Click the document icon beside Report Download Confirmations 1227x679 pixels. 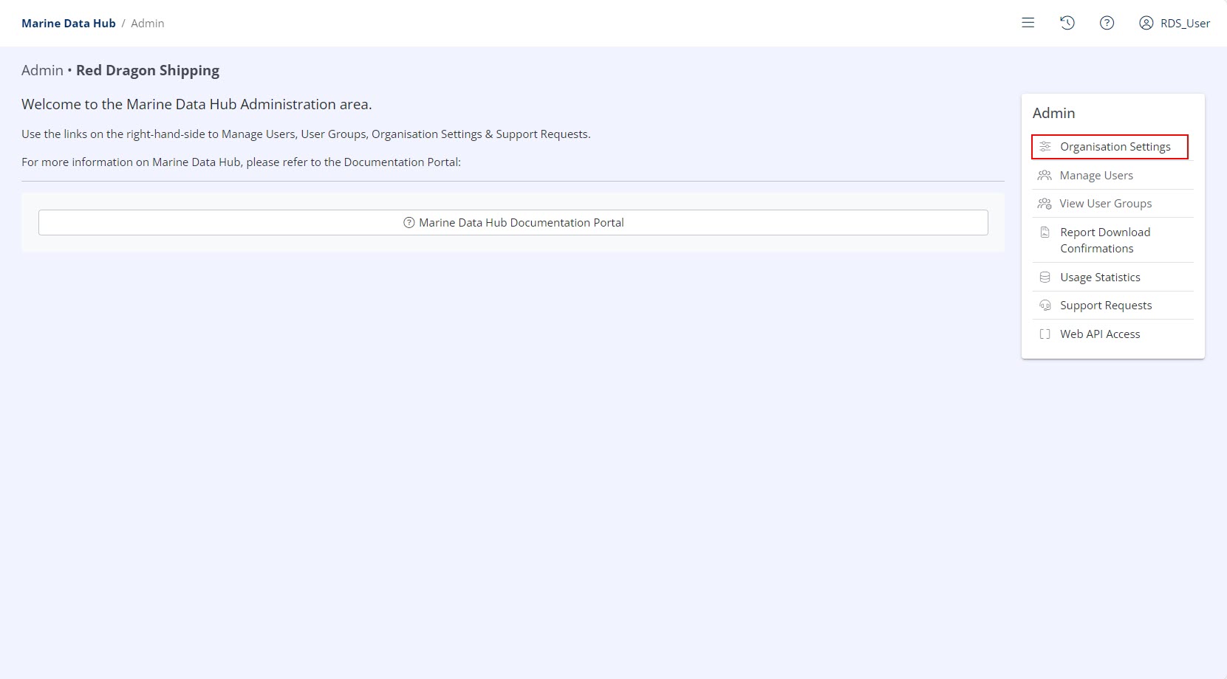click(x=1045, y=232)
